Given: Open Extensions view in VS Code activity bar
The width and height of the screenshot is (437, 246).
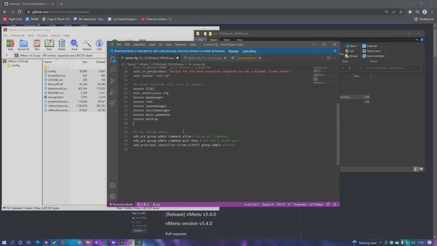Looking at the screenshot, I should (x=113, y=103).
